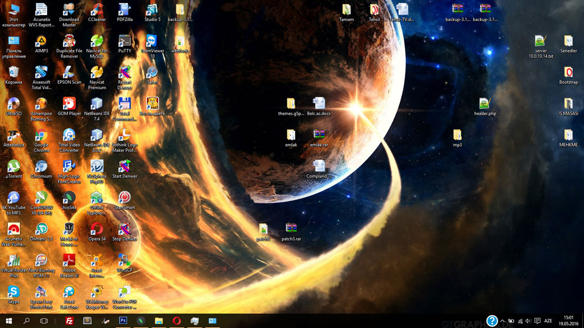Select the µTorrent desktop icon
Viewport: 584px width, 328px height.
point(14,170)
